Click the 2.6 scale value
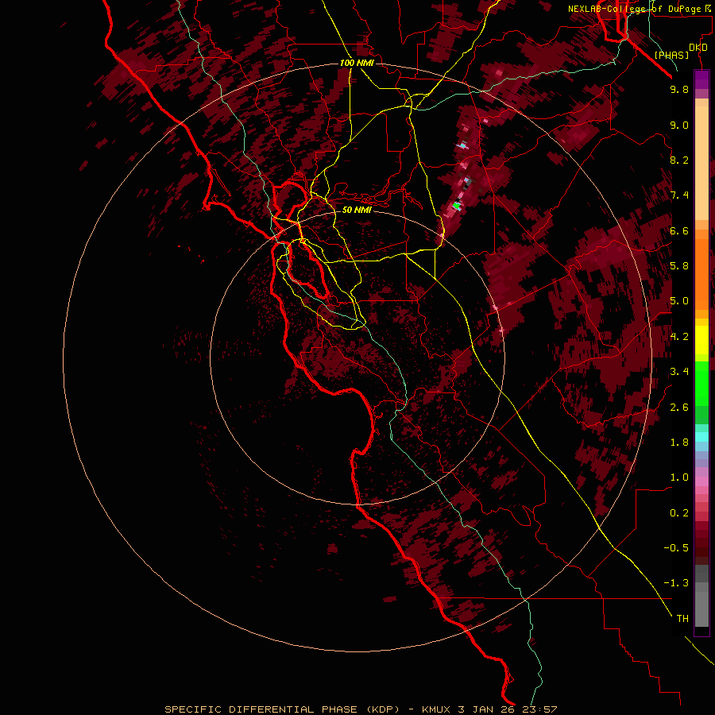Image resolution: width=715 pixels, height=715 pixels. [x=679, y=408]
